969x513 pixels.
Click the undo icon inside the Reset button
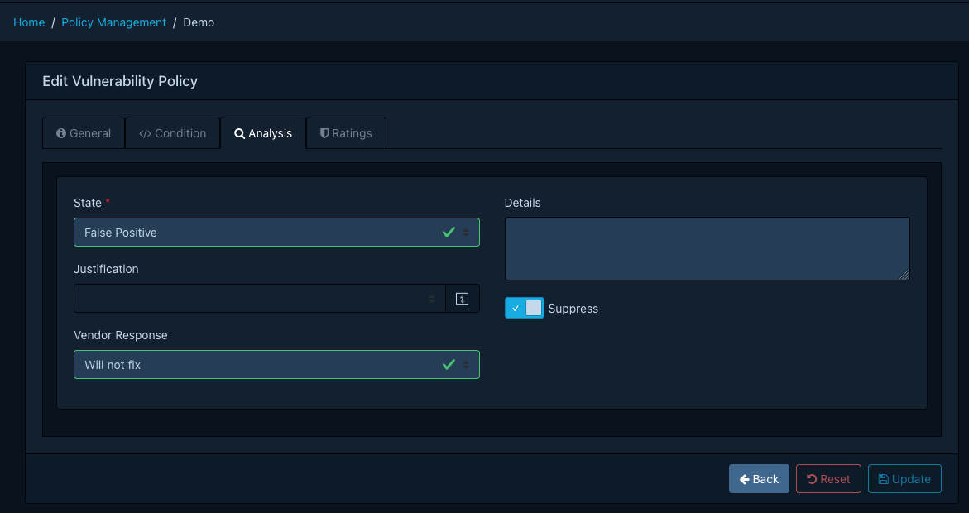813,478
